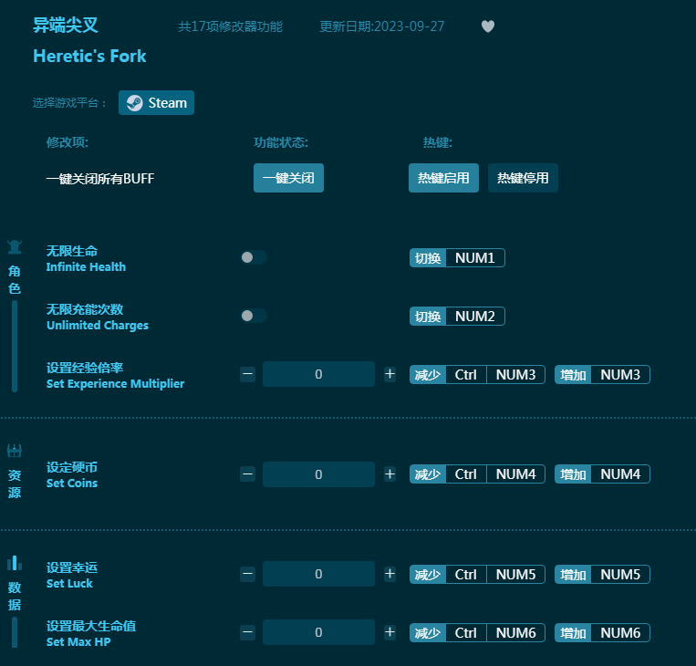Click the plus icon for Set Max HP
This screenshot has width=696, height=666.
point(390,632)
